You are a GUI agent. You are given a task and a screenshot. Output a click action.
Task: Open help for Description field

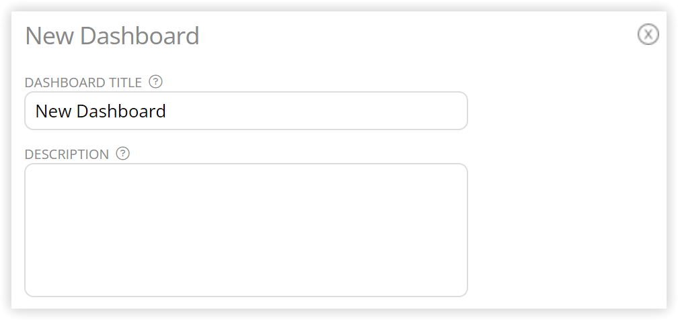click(x=123, y=153)
